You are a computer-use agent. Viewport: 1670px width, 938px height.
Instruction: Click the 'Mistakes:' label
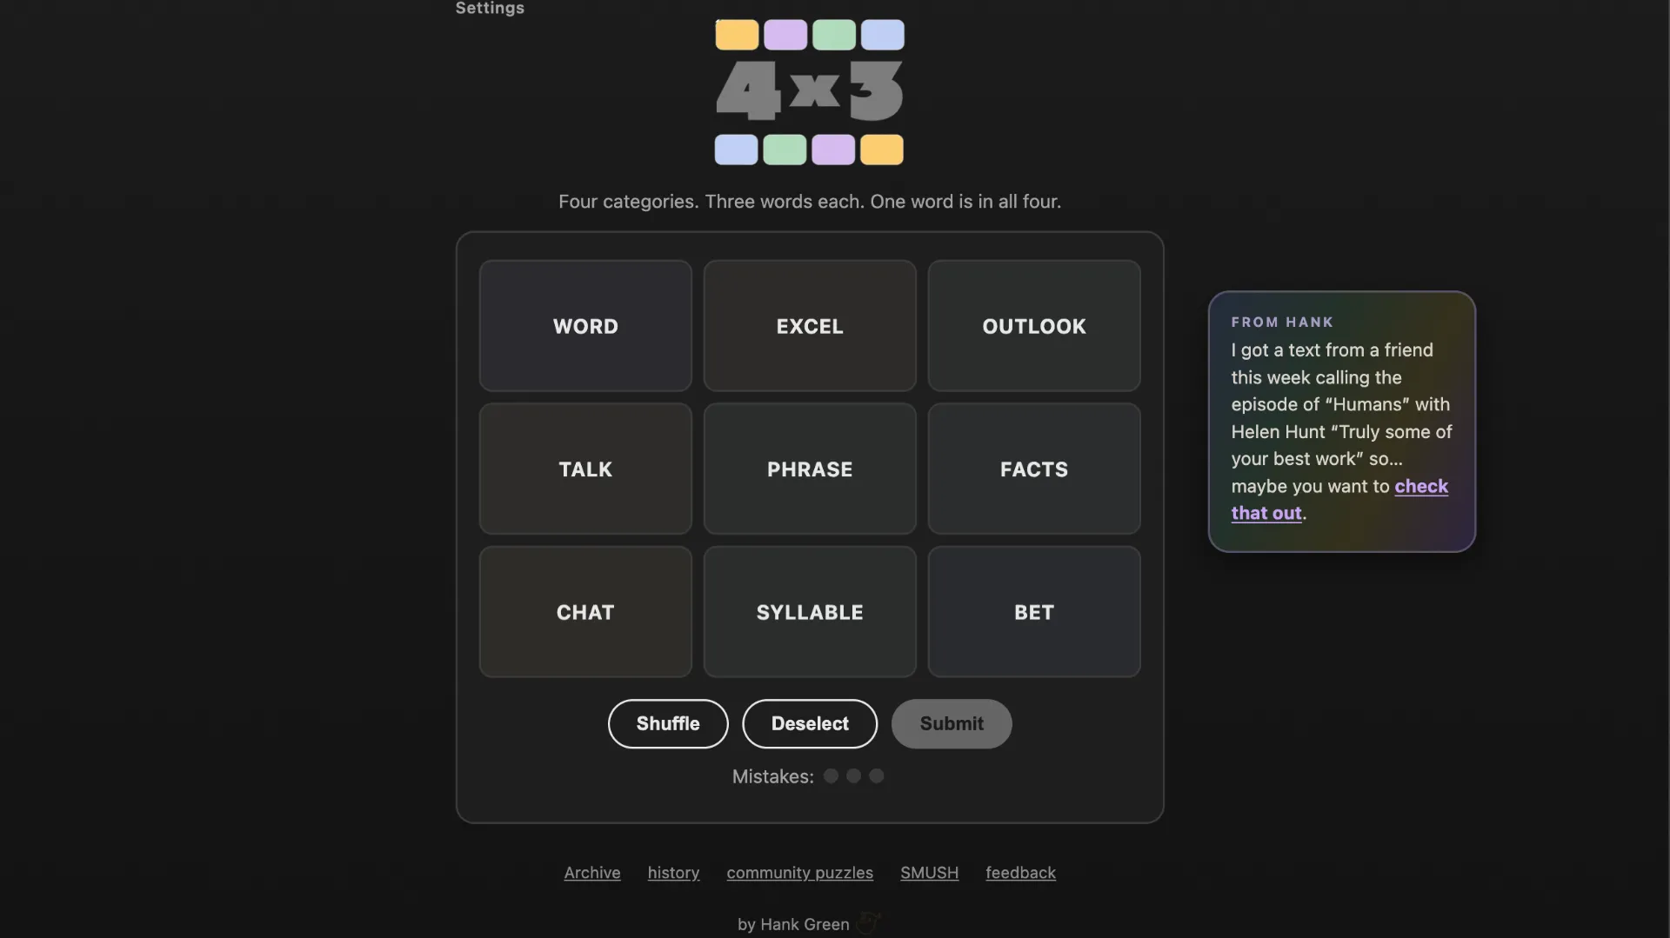coord(772,776)
